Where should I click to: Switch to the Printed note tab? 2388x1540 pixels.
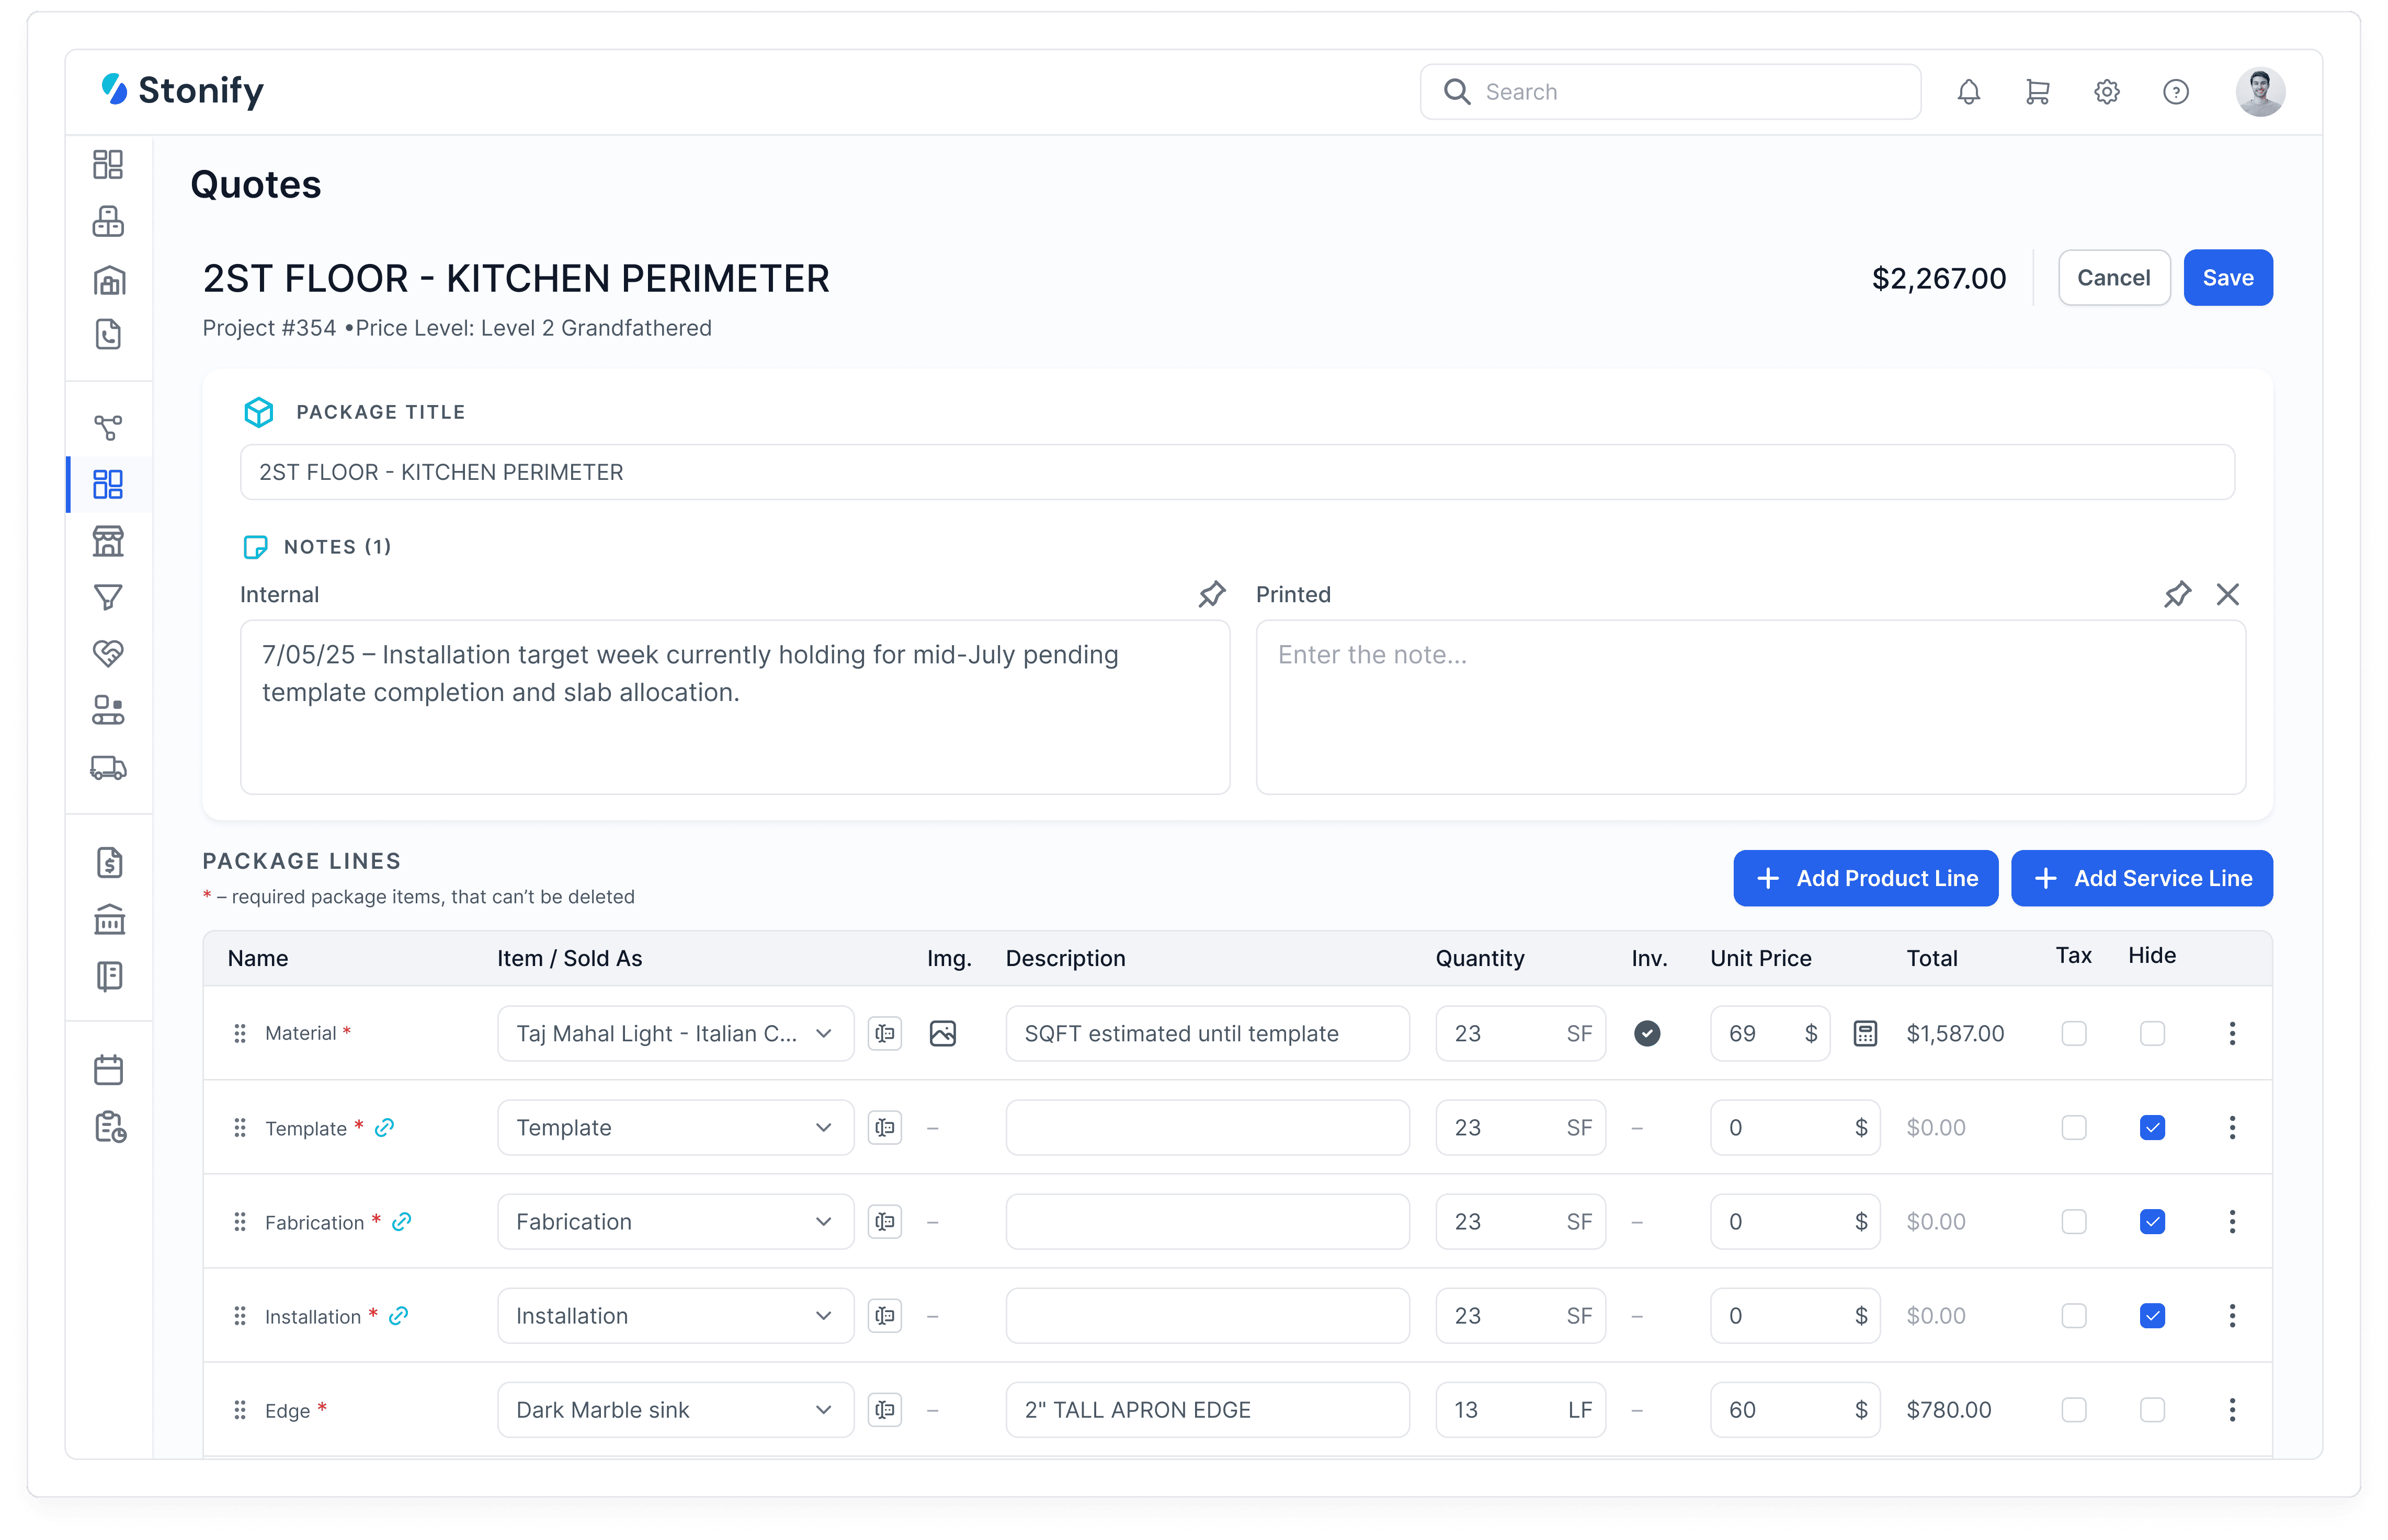click(x=1292, y=594)
